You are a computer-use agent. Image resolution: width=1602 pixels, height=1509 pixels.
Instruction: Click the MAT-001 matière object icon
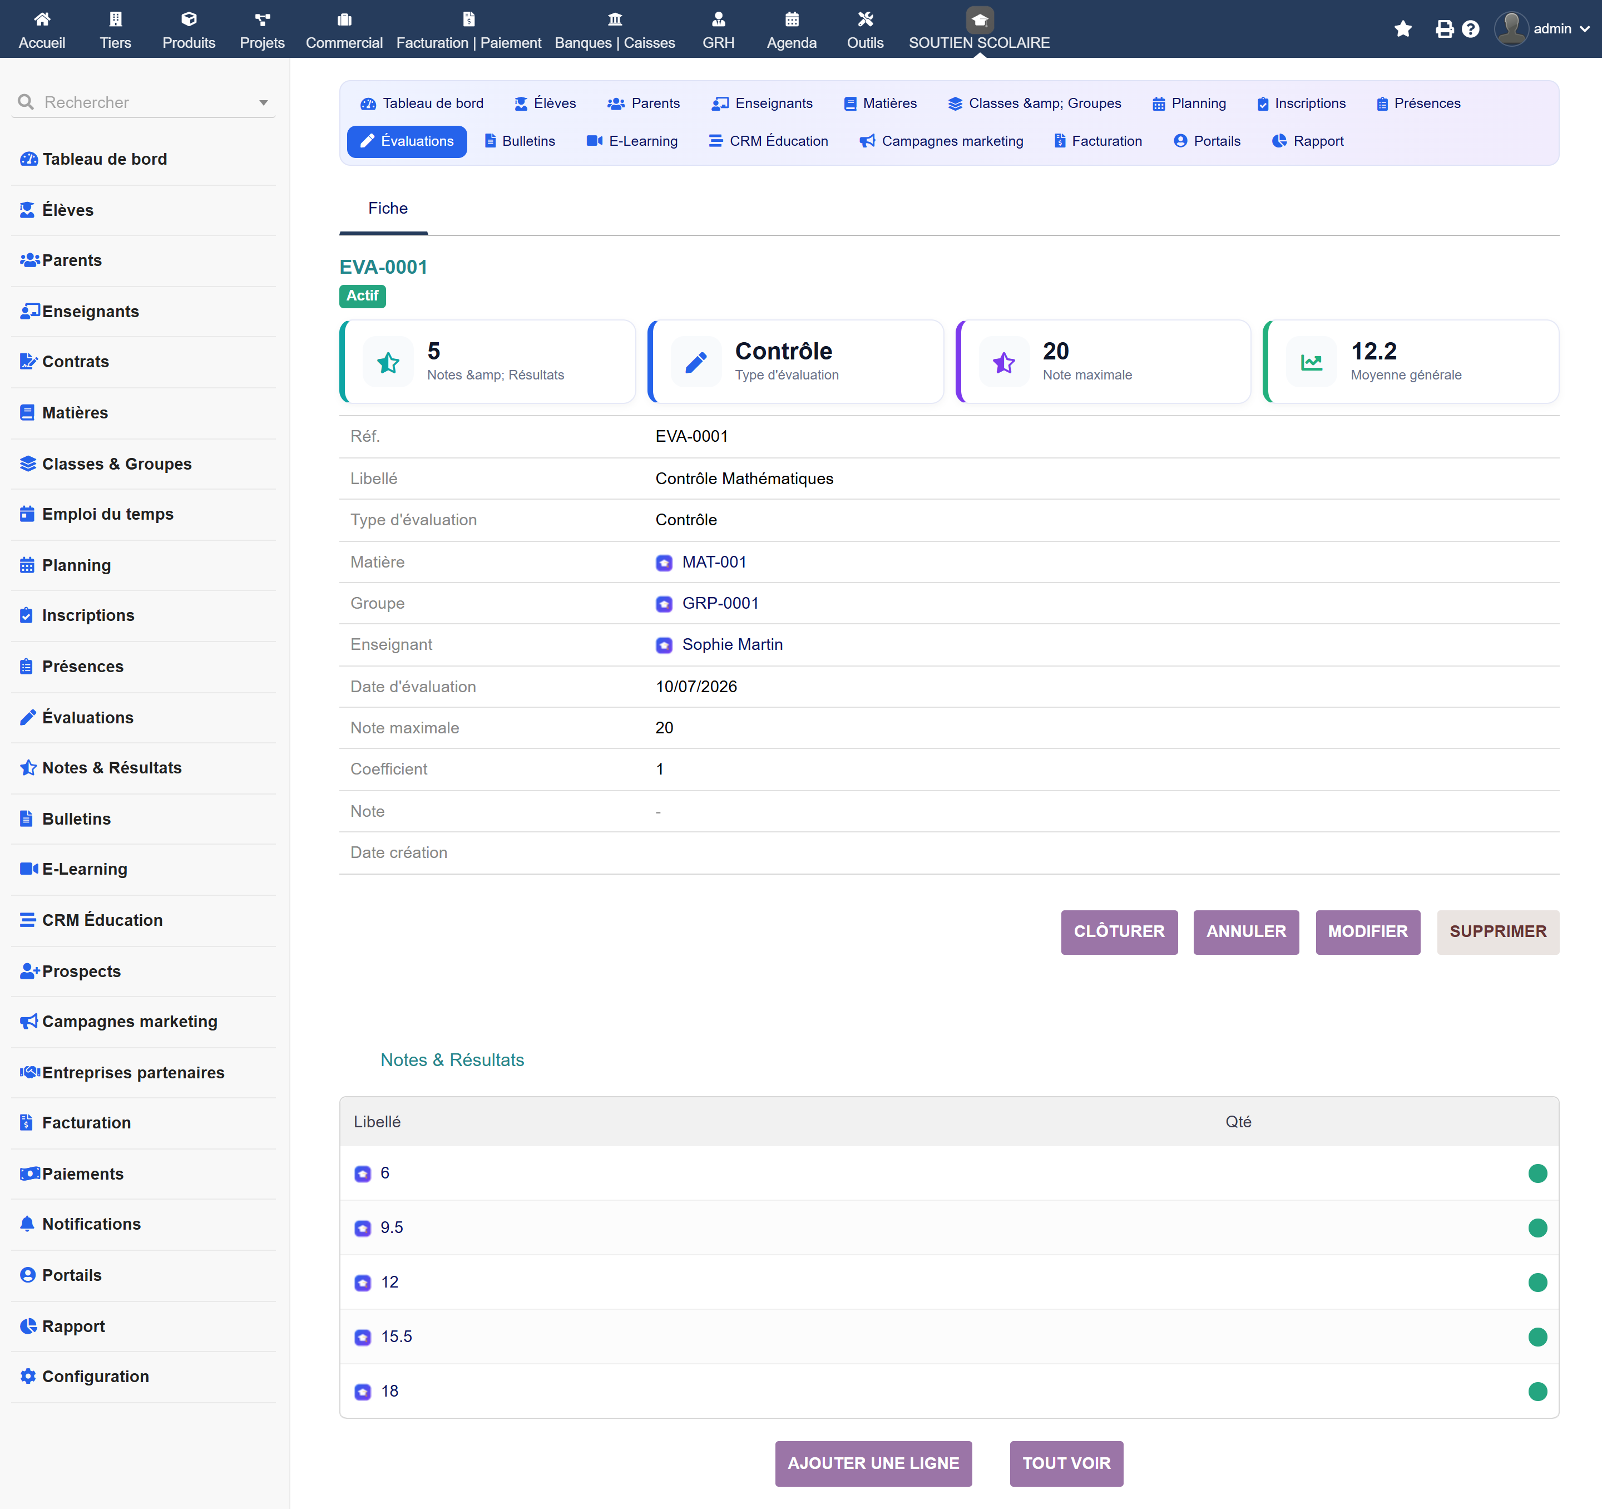(664, 563)
